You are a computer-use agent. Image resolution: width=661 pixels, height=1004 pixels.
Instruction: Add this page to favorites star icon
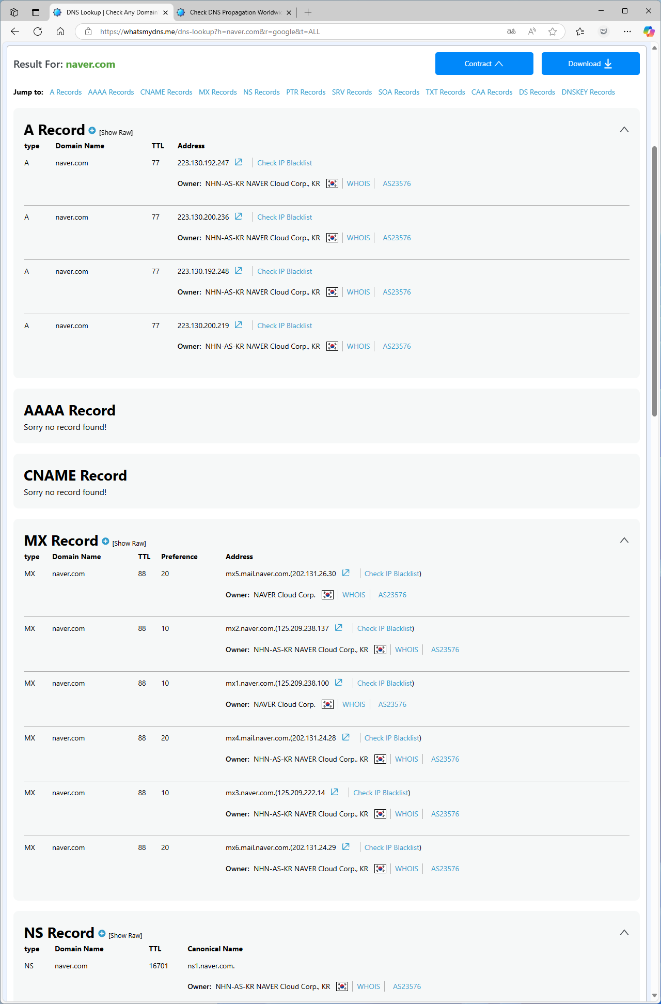553,32
